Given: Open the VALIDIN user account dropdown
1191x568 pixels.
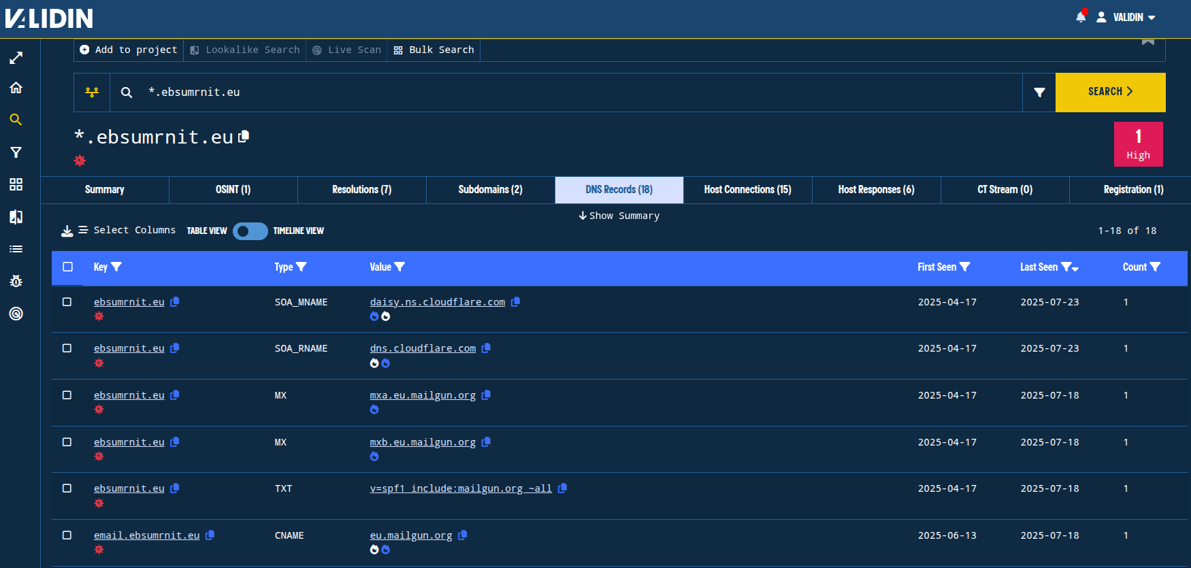Looking at the screenshot, I should click(1126, 17).
